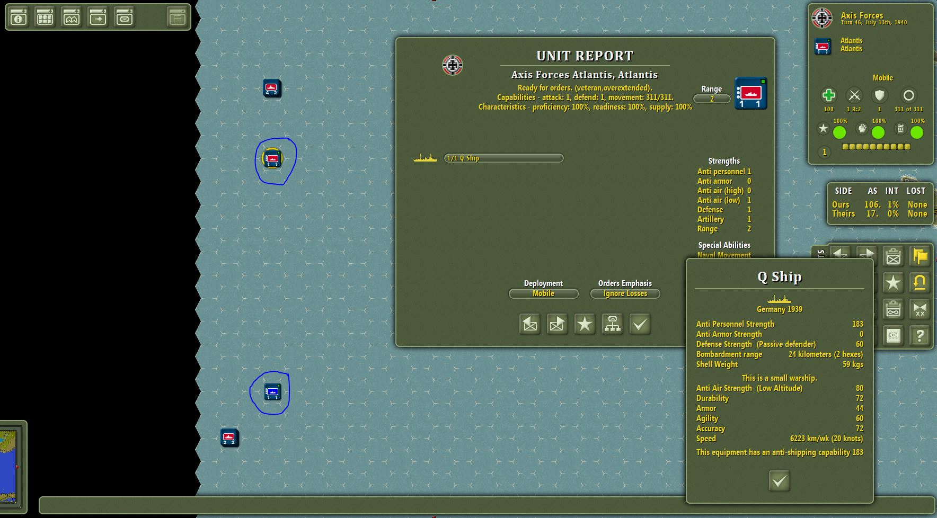937x518 pixels.
Task: Click the star button in Unit Report
Action: coord(585,324)
